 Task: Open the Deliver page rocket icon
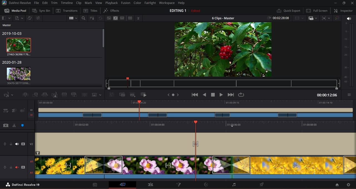tap(261, 185)
